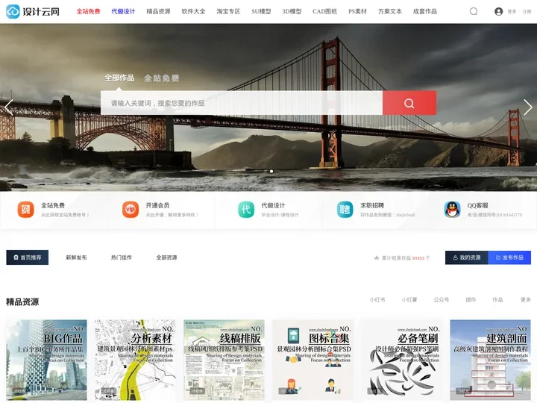Screen dimensions: 537x403
Task: Click the user avatar icon
Action: pos(499,12)
